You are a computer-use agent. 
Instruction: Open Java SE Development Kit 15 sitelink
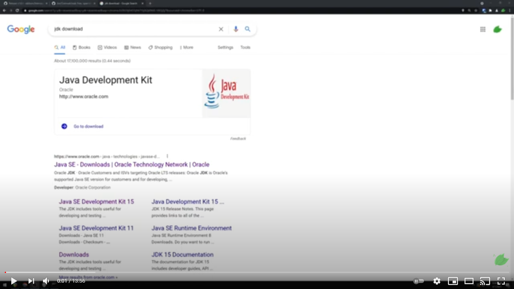(96, 201)
